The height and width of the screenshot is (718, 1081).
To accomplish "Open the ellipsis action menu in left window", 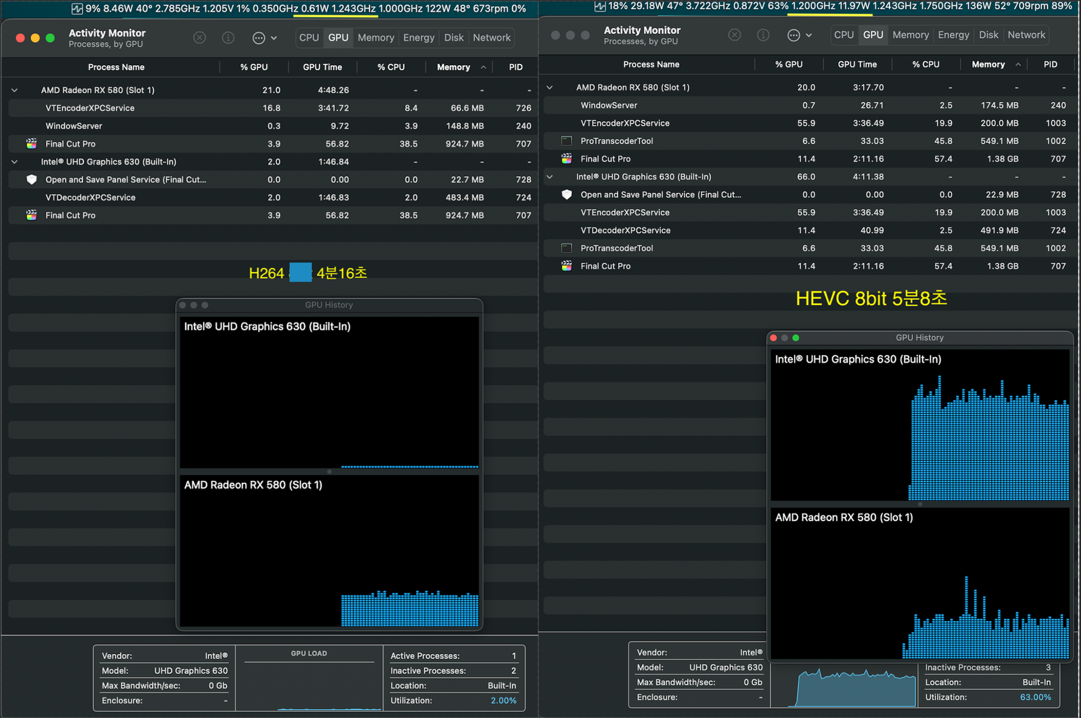I will [264, 37].
